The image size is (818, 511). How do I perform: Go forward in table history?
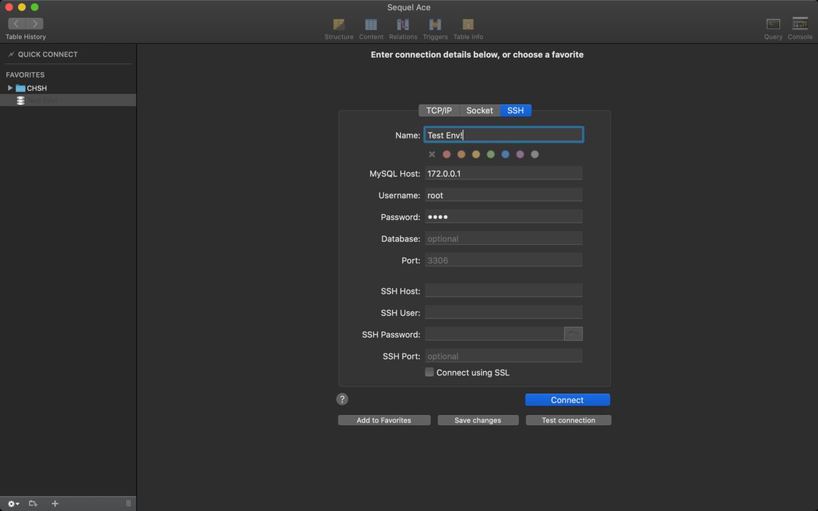35,24
